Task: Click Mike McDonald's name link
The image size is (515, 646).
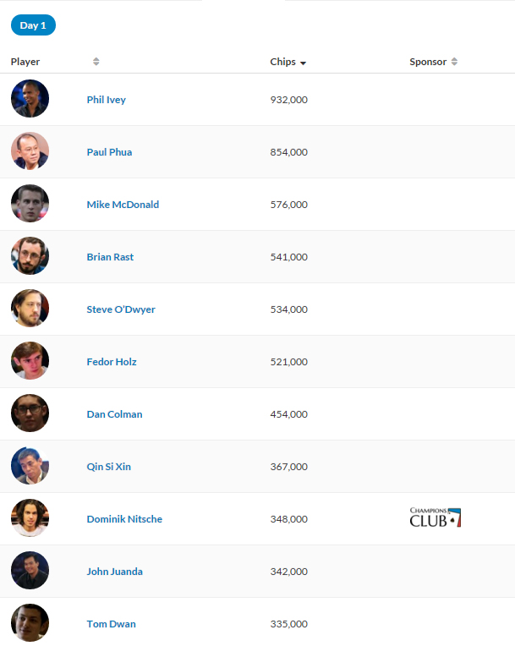Action: coord(123,205)
